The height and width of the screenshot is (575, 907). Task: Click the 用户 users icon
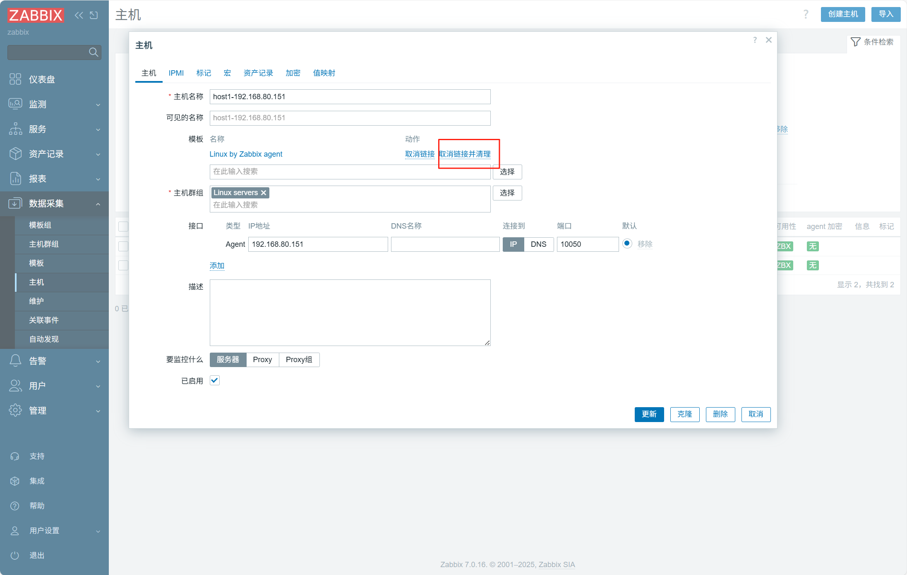pos(15,385)
